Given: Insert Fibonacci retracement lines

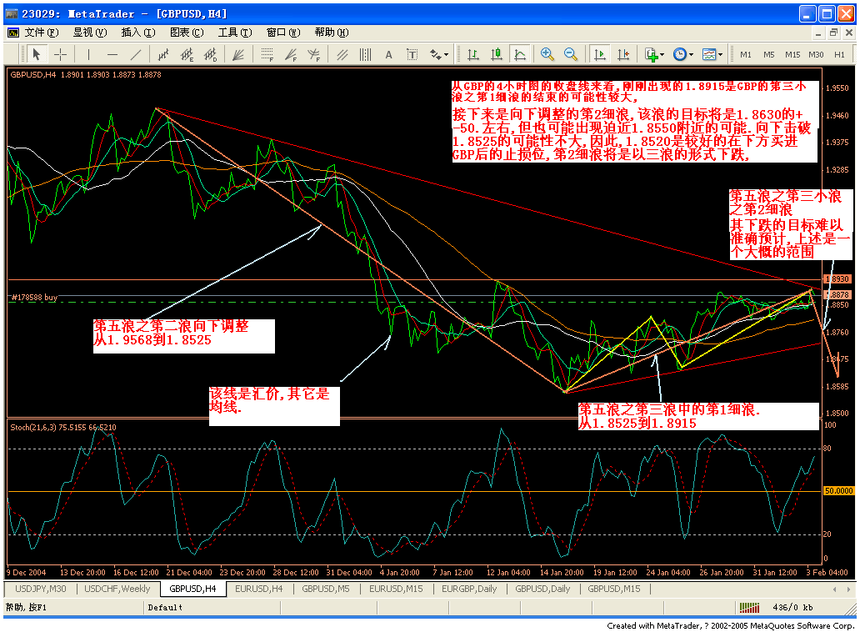Looking at the screenshot, I should pyautogui.click(x=267, y=54).
